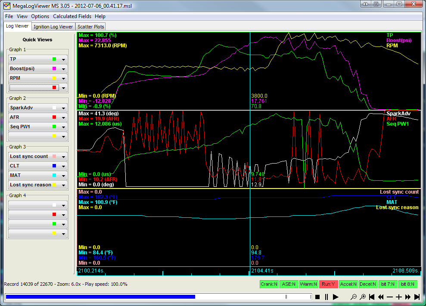Click the blue playback progress bar
Image resolution: width=426 pixels, height=306 pixels.
click(100, 297)
